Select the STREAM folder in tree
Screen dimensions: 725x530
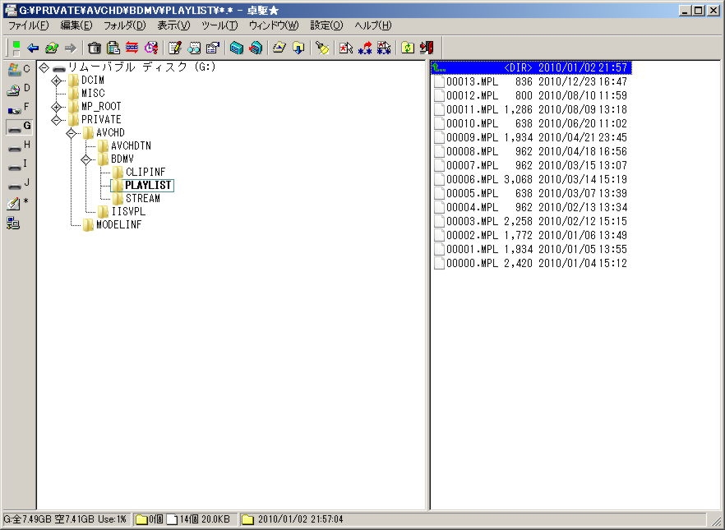click(x=142, y=199)
